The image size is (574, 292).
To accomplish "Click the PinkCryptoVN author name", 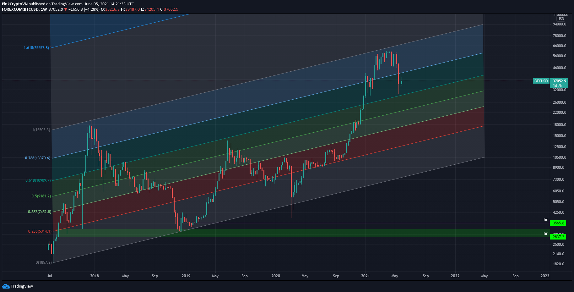I will (15, 4).
